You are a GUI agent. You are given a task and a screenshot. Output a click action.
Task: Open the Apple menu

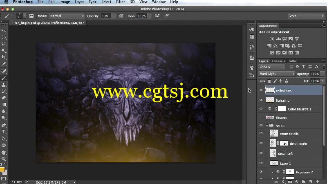[6, 2]
